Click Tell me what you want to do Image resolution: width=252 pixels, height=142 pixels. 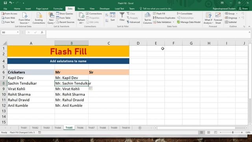click(x=156, y=9)
